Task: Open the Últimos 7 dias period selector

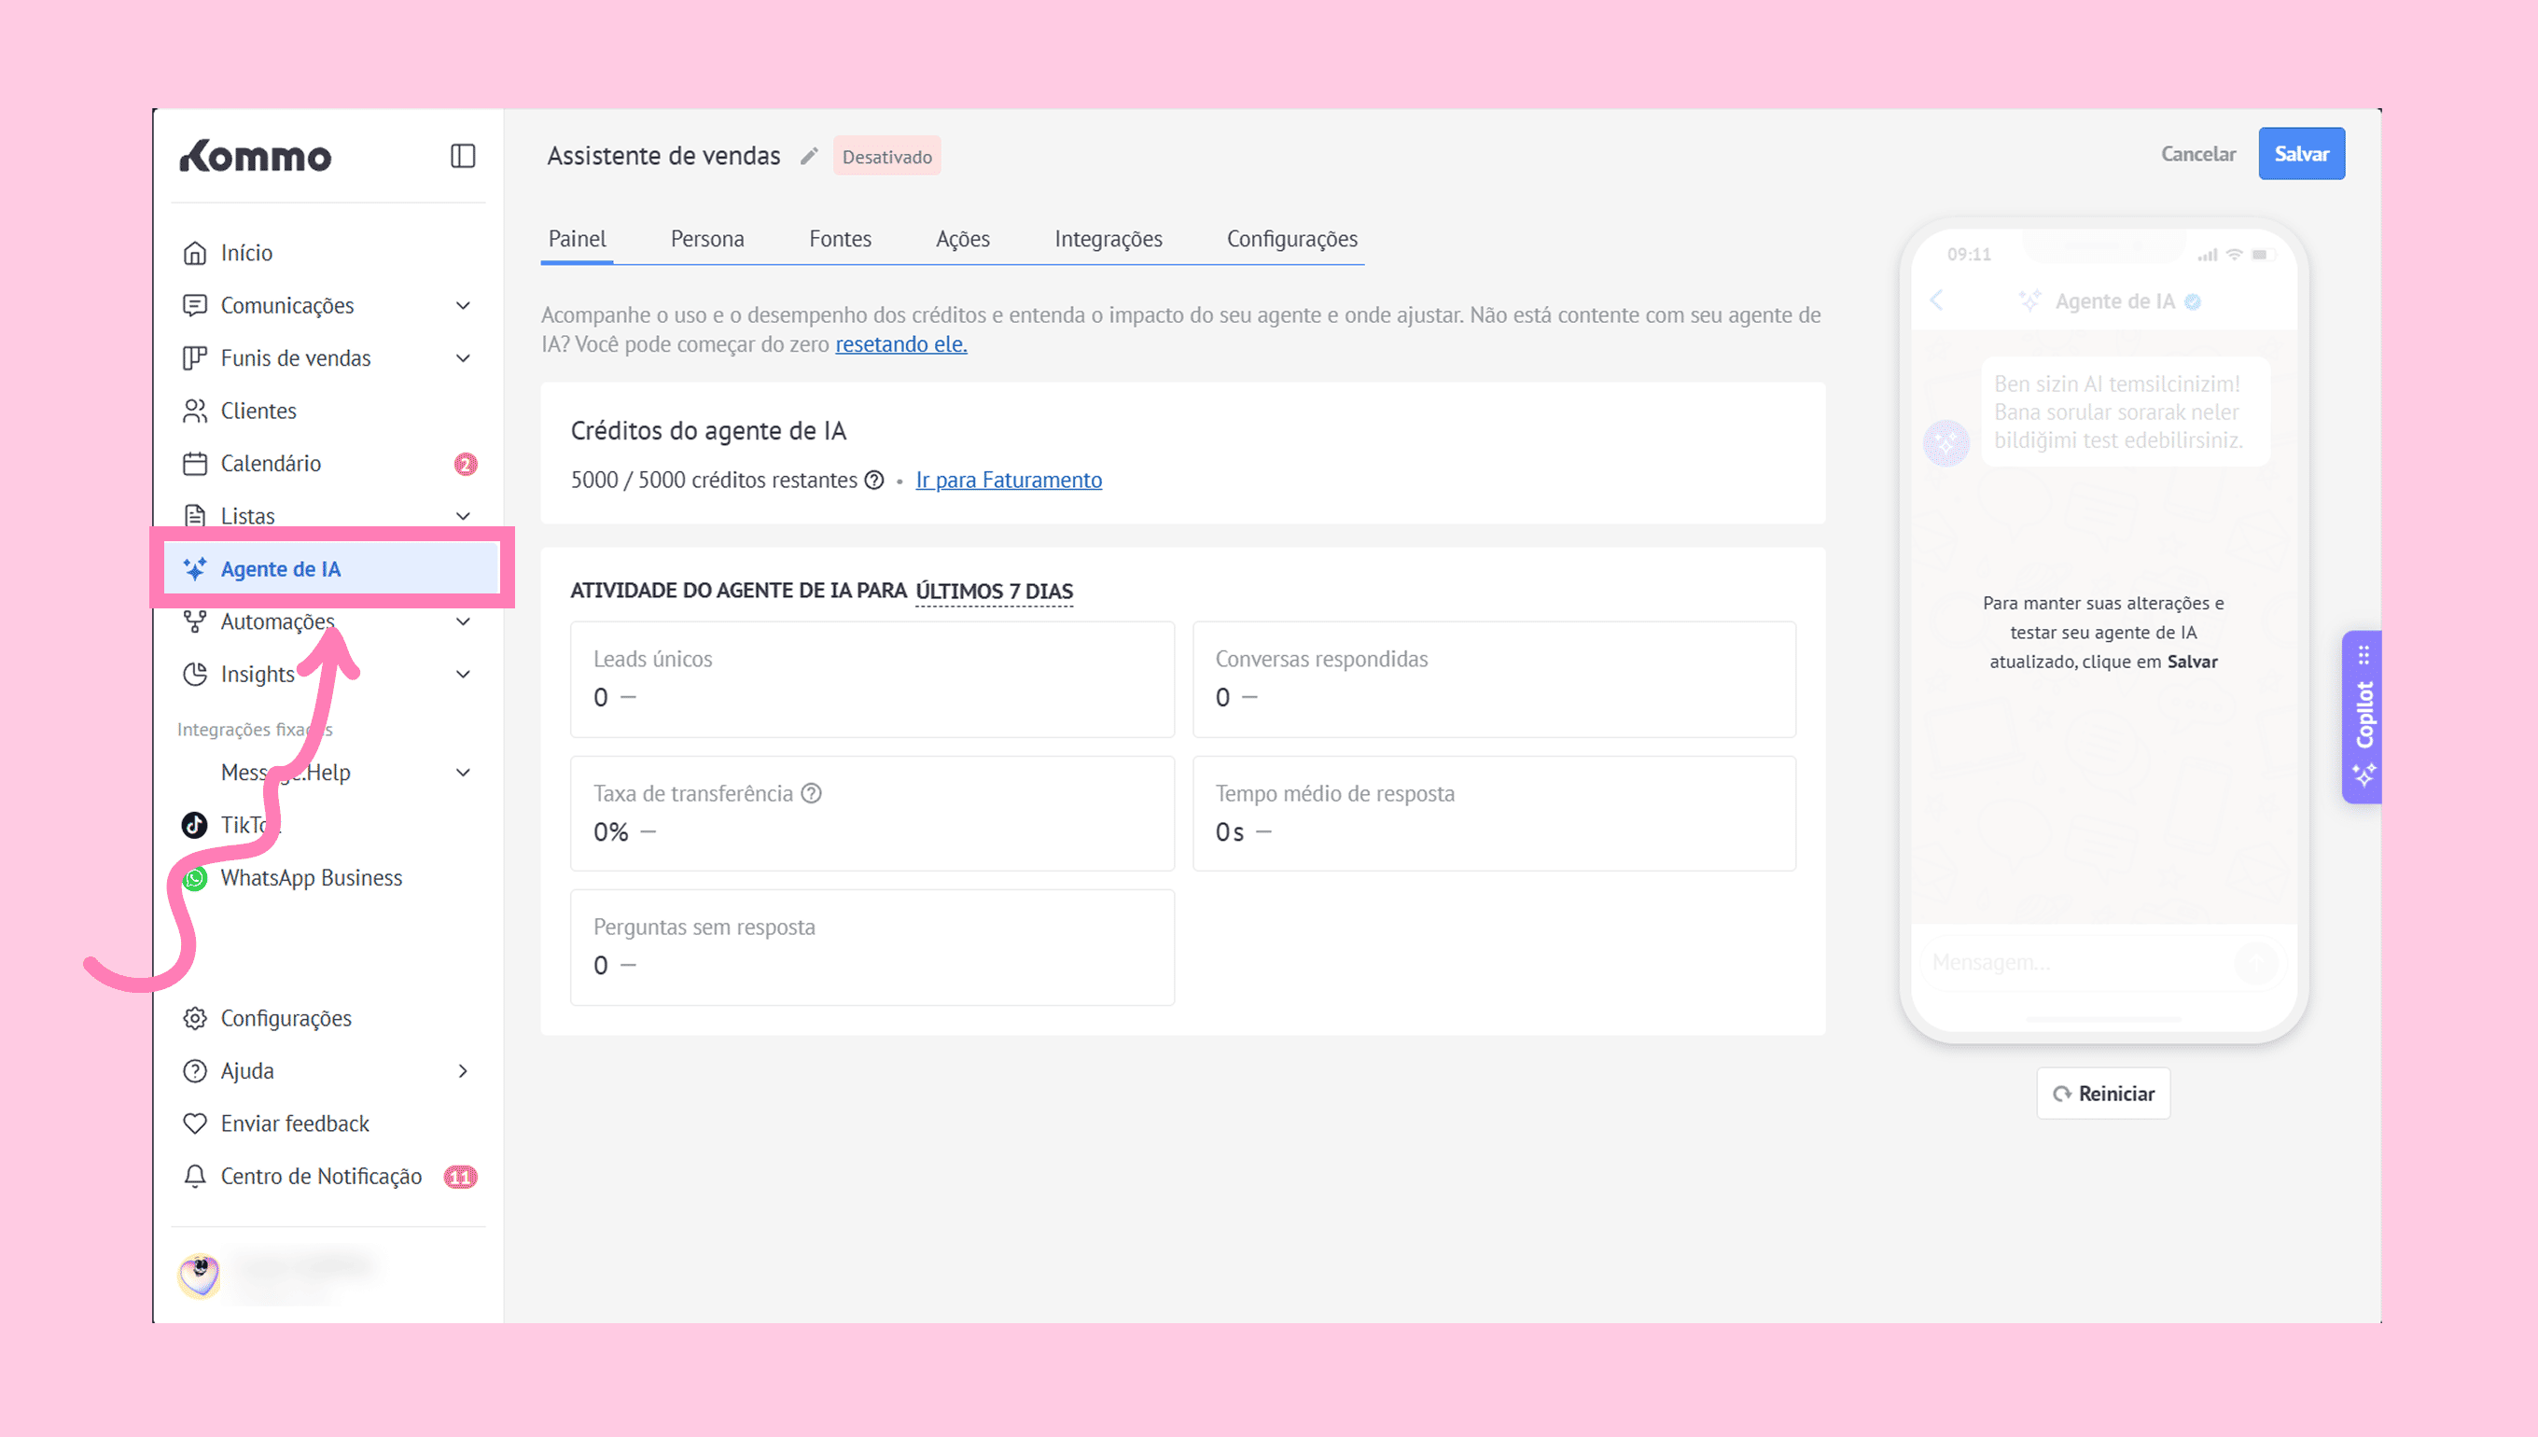Action: tap(994, 592)
